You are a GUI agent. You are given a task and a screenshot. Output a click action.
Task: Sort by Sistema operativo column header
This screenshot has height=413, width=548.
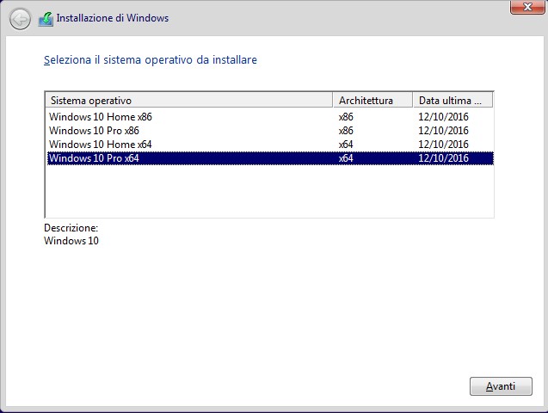point(188,101)
